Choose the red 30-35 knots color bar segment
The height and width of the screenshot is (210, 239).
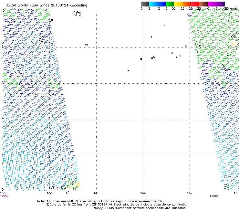[195, 4]
